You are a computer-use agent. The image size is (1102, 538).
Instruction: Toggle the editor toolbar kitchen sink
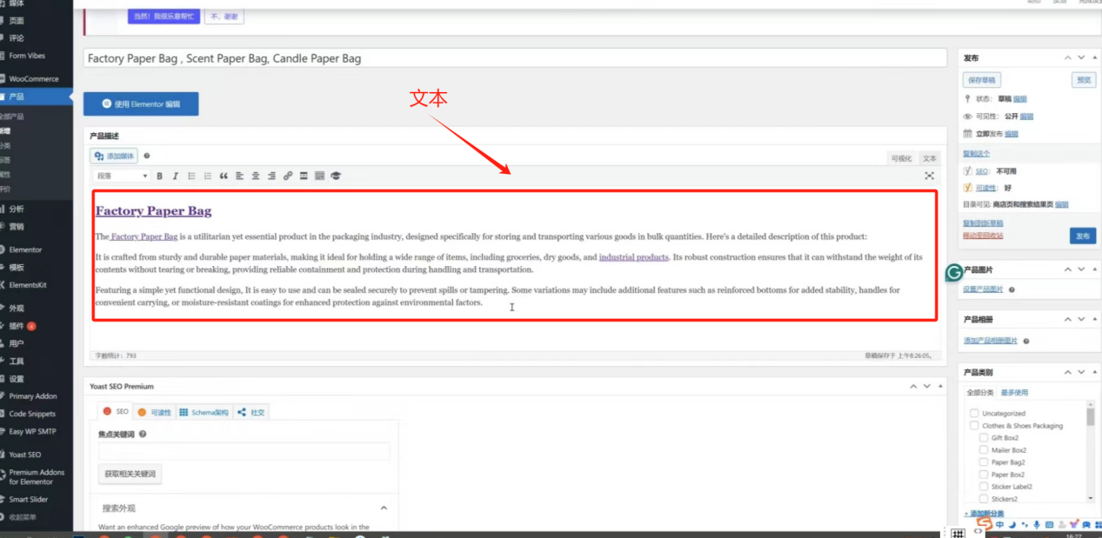click(x=319, y=176)
